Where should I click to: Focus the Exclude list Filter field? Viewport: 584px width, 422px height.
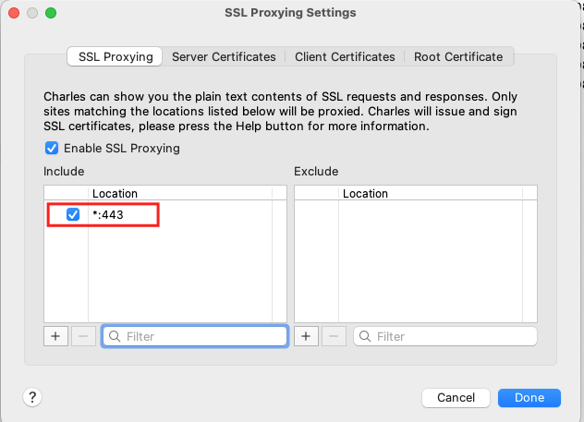445,336
